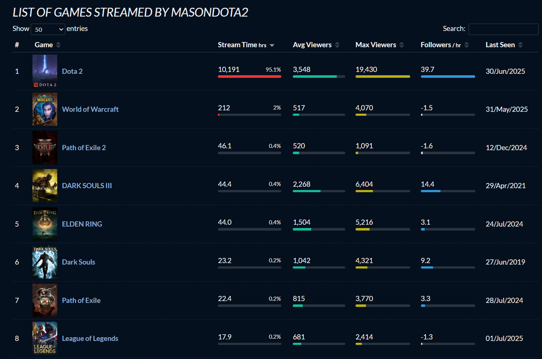Screen dimensions: 542x359
Task: Select the followers per hour value -1.6
Action: (426, 146)
